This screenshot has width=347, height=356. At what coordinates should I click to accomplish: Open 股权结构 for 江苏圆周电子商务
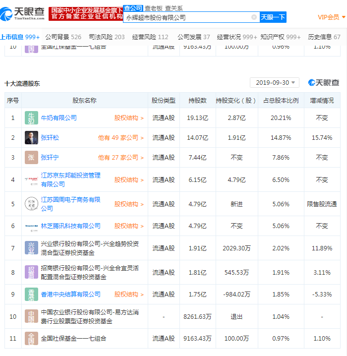pyautogui.click(x=129, y=204)
